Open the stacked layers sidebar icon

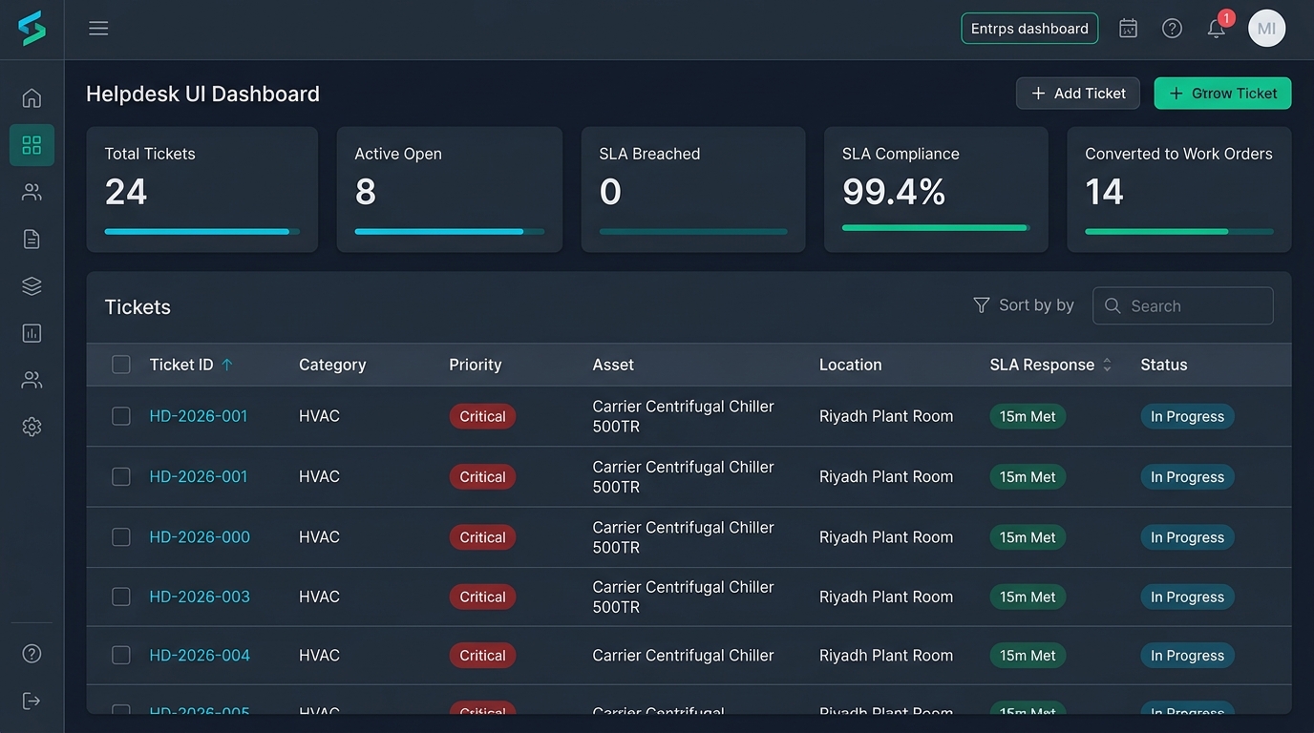click(32, 285)
